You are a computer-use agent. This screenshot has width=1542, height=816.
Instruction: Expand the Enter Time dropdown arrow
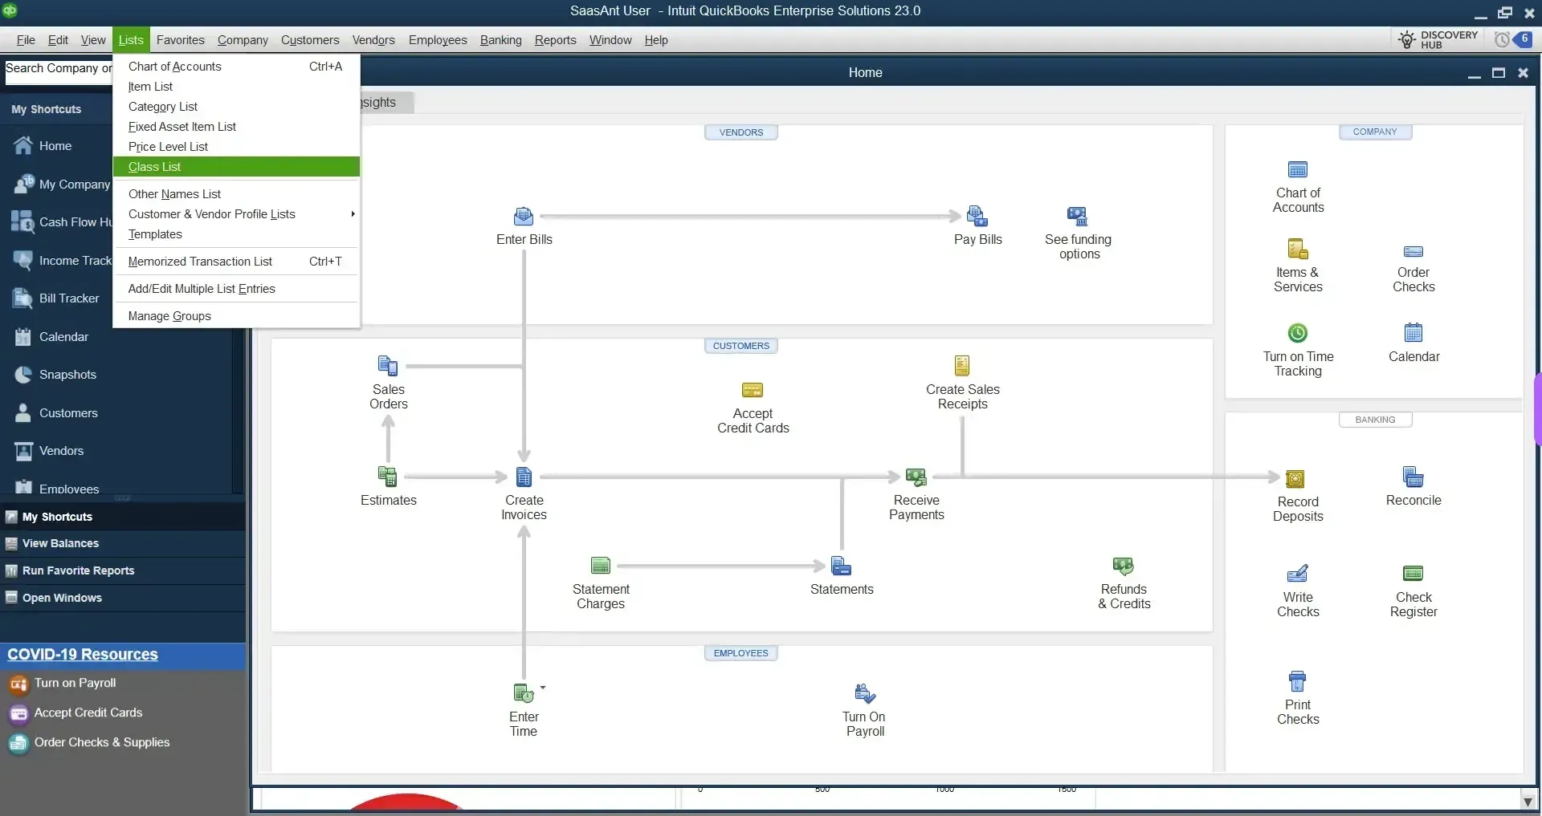pyautogui.click(x=543, y=688)
